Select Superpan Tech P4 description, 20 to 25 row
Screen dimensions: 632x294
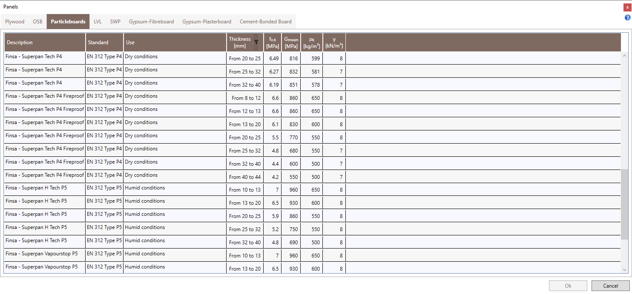tap(34, 57)
